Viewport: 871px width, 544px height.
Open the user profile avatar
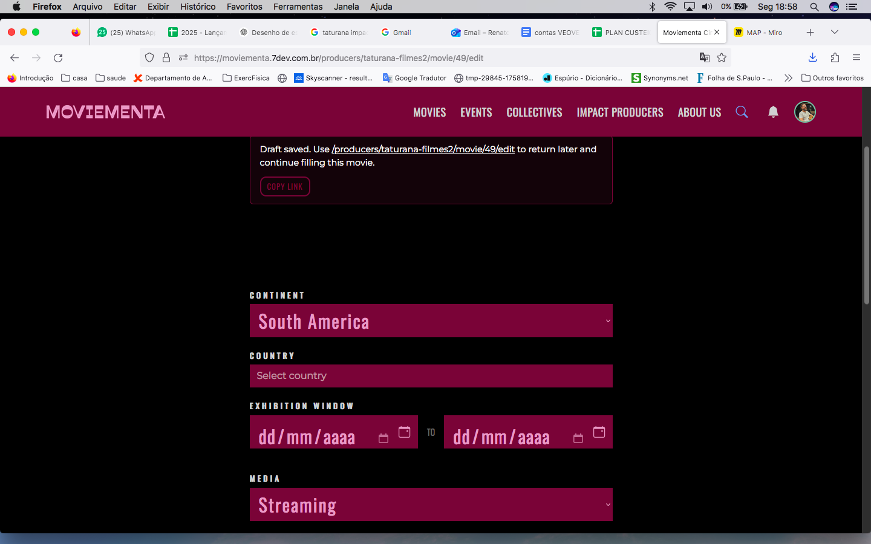(804, 112)
